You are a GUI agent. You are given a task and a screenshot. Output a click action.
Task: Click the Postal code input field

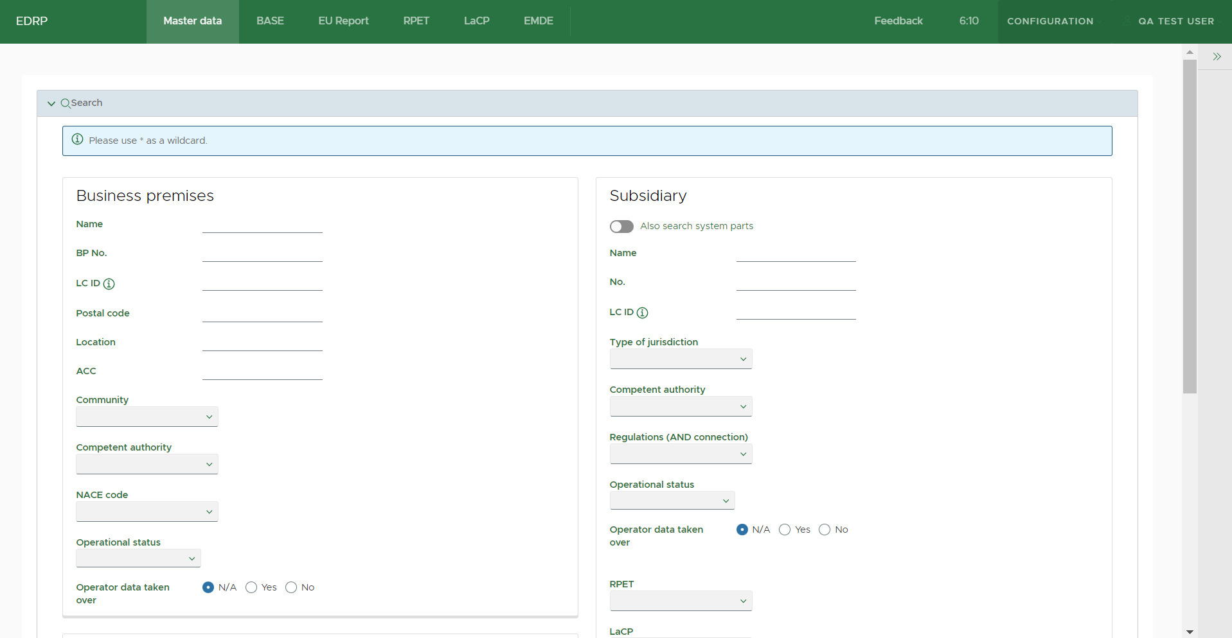click(262, 314)
